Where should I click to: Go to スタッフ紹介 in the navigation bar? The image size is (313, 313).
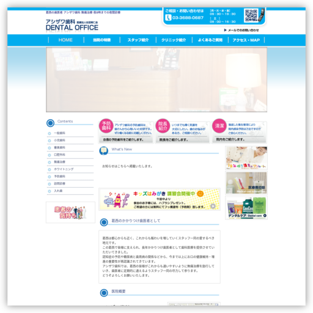[x=138, y=40]
